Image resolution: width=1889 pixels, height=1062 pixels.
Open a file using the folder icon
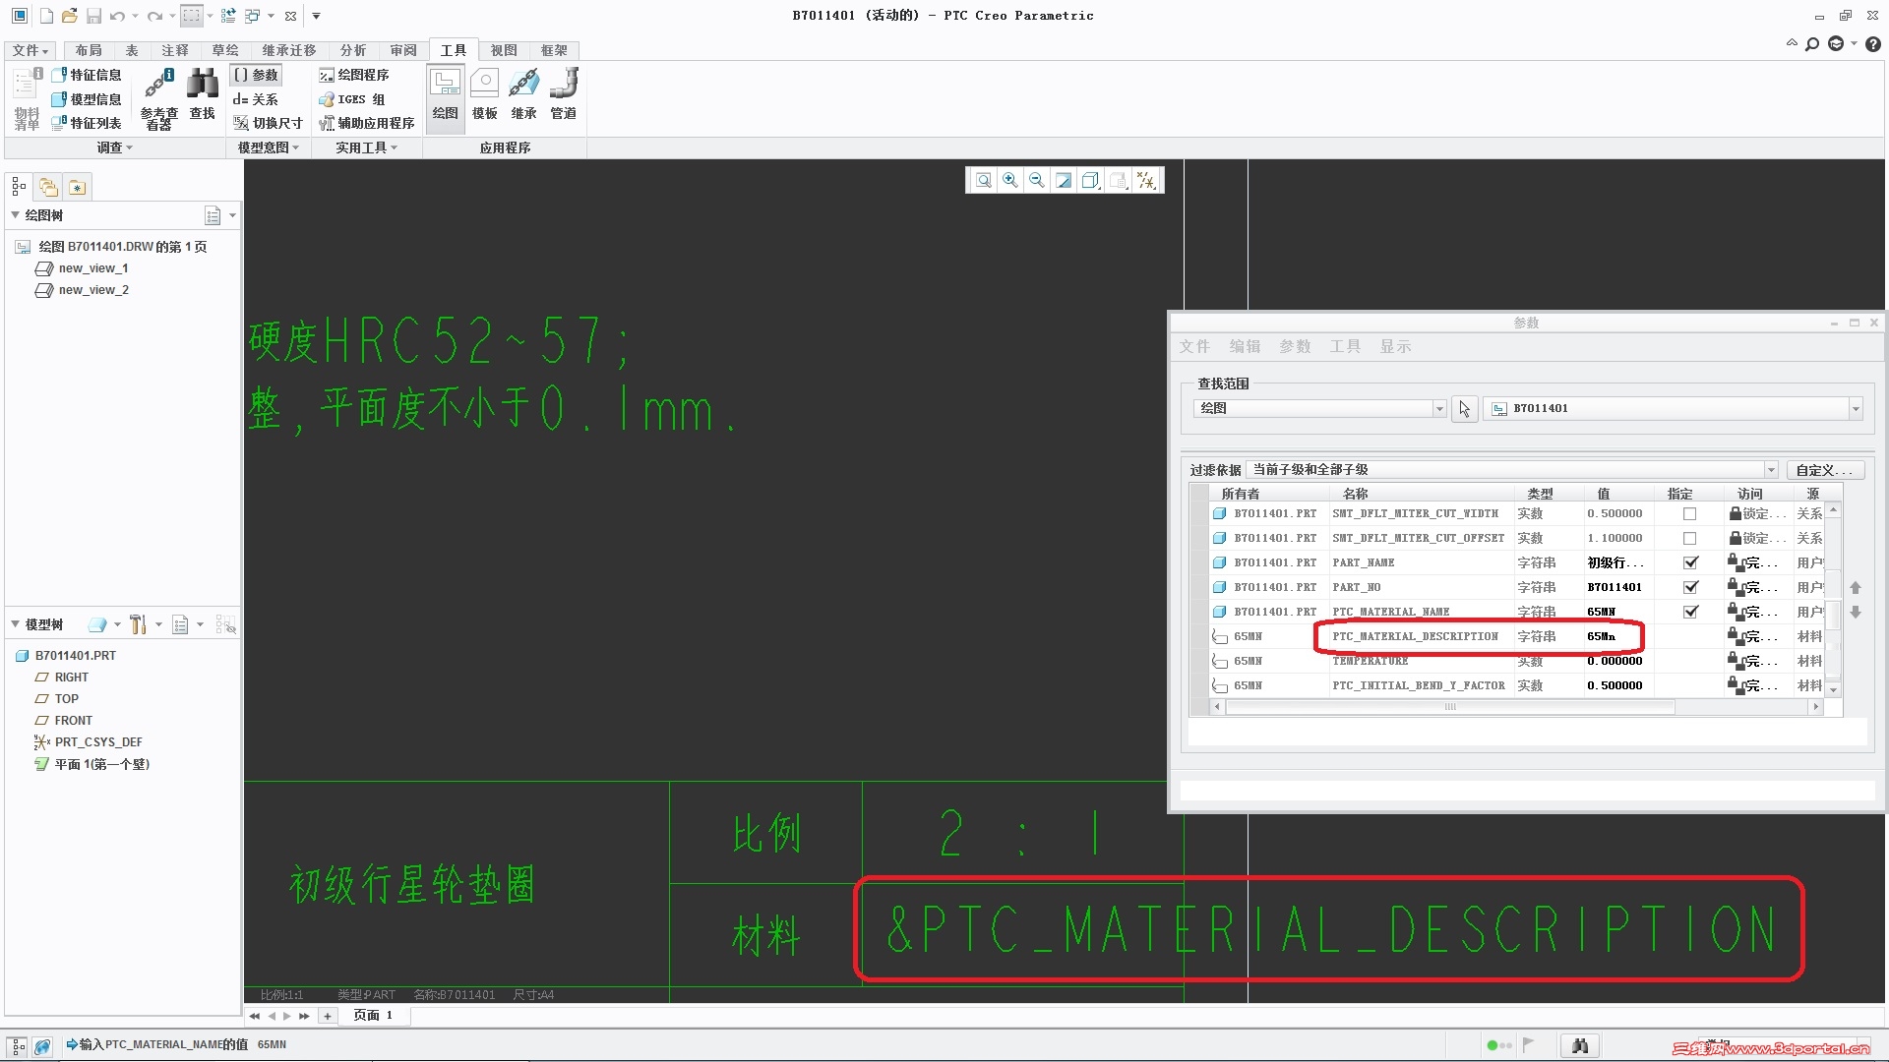point(69,16)
